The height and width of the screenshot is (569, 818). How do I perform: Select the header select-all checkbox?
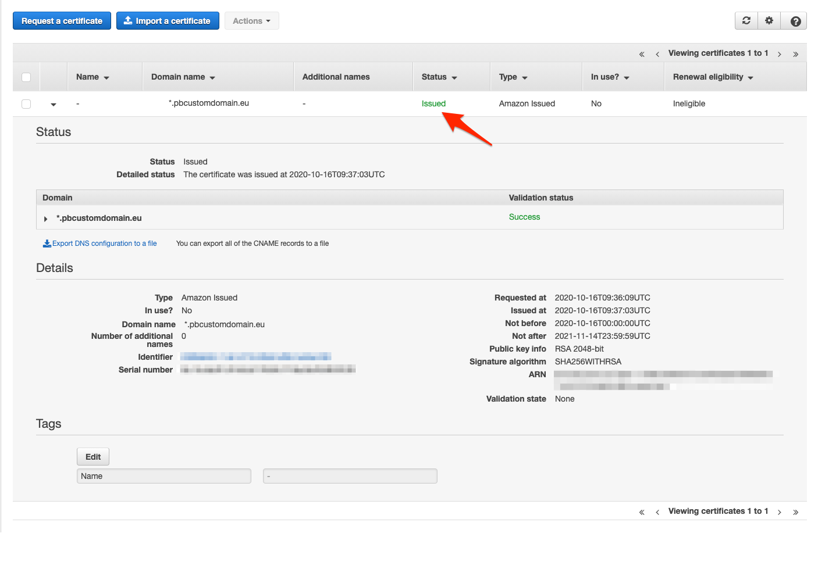tap(26, 77)
